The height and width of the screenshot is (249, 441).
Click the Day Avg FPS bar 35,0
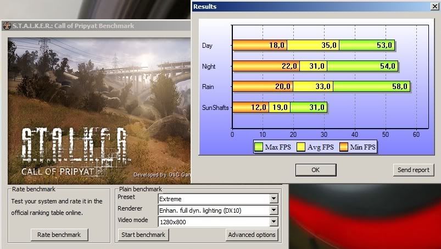(313, 45)
